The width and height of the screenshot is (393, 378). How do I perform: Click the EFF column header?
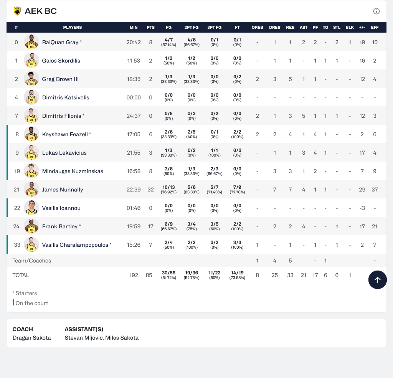coord(375,27)
